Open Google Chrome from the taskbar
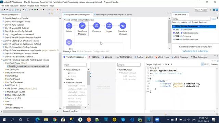219x123 pixels. tap(55, 120)
